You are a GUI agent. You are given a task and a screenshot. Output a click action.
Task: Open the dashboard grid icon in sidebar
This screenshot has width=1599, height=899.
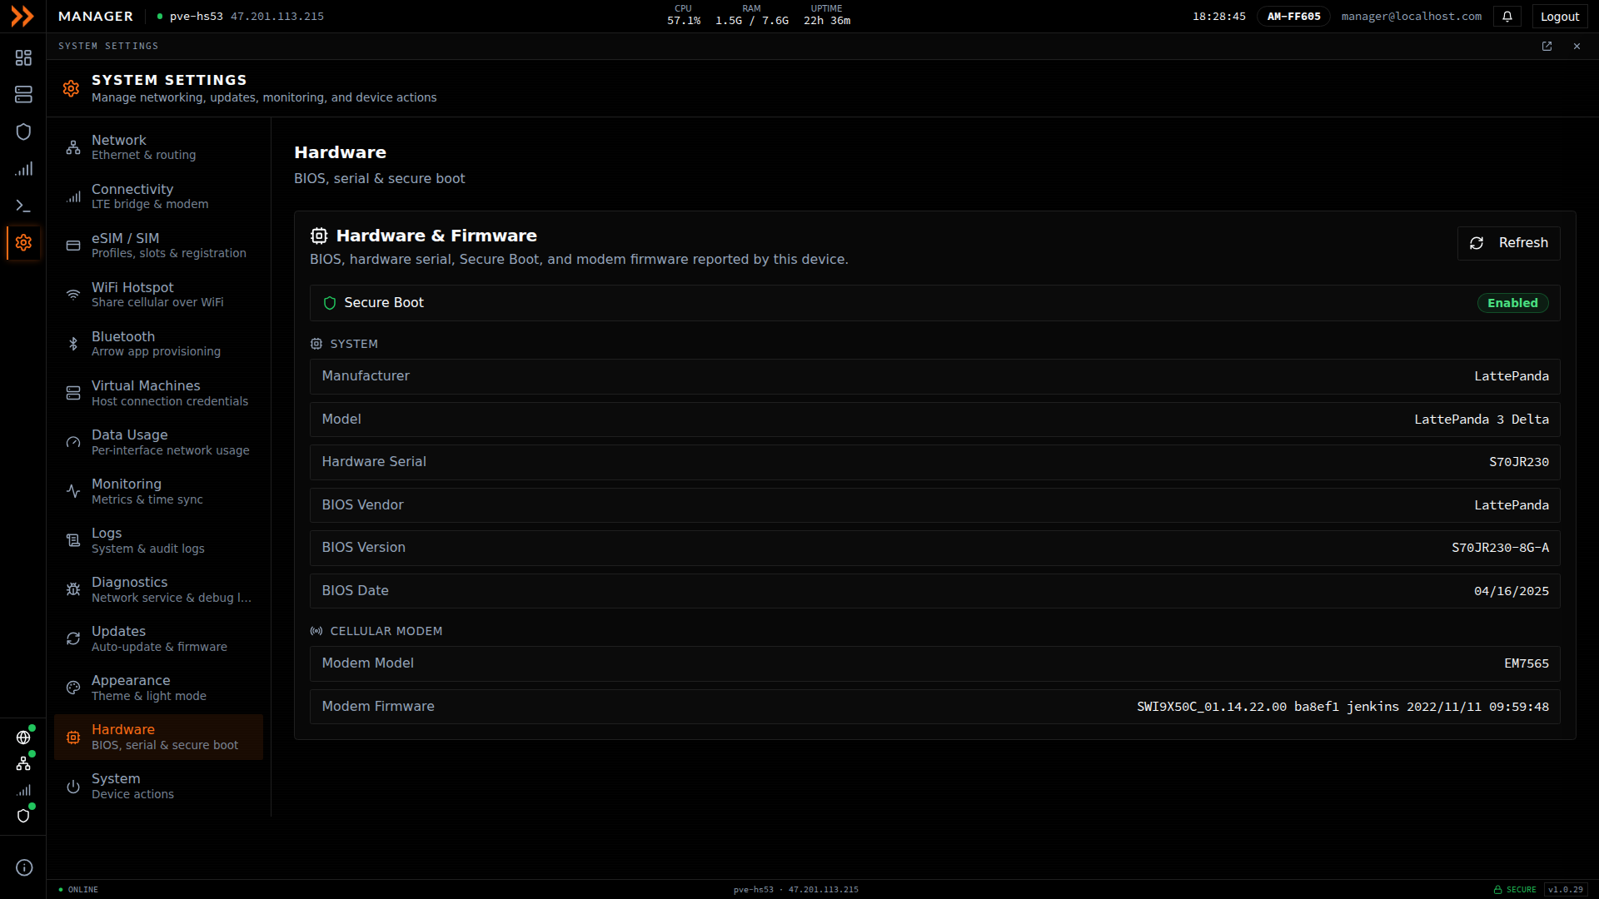coord(23,57)
